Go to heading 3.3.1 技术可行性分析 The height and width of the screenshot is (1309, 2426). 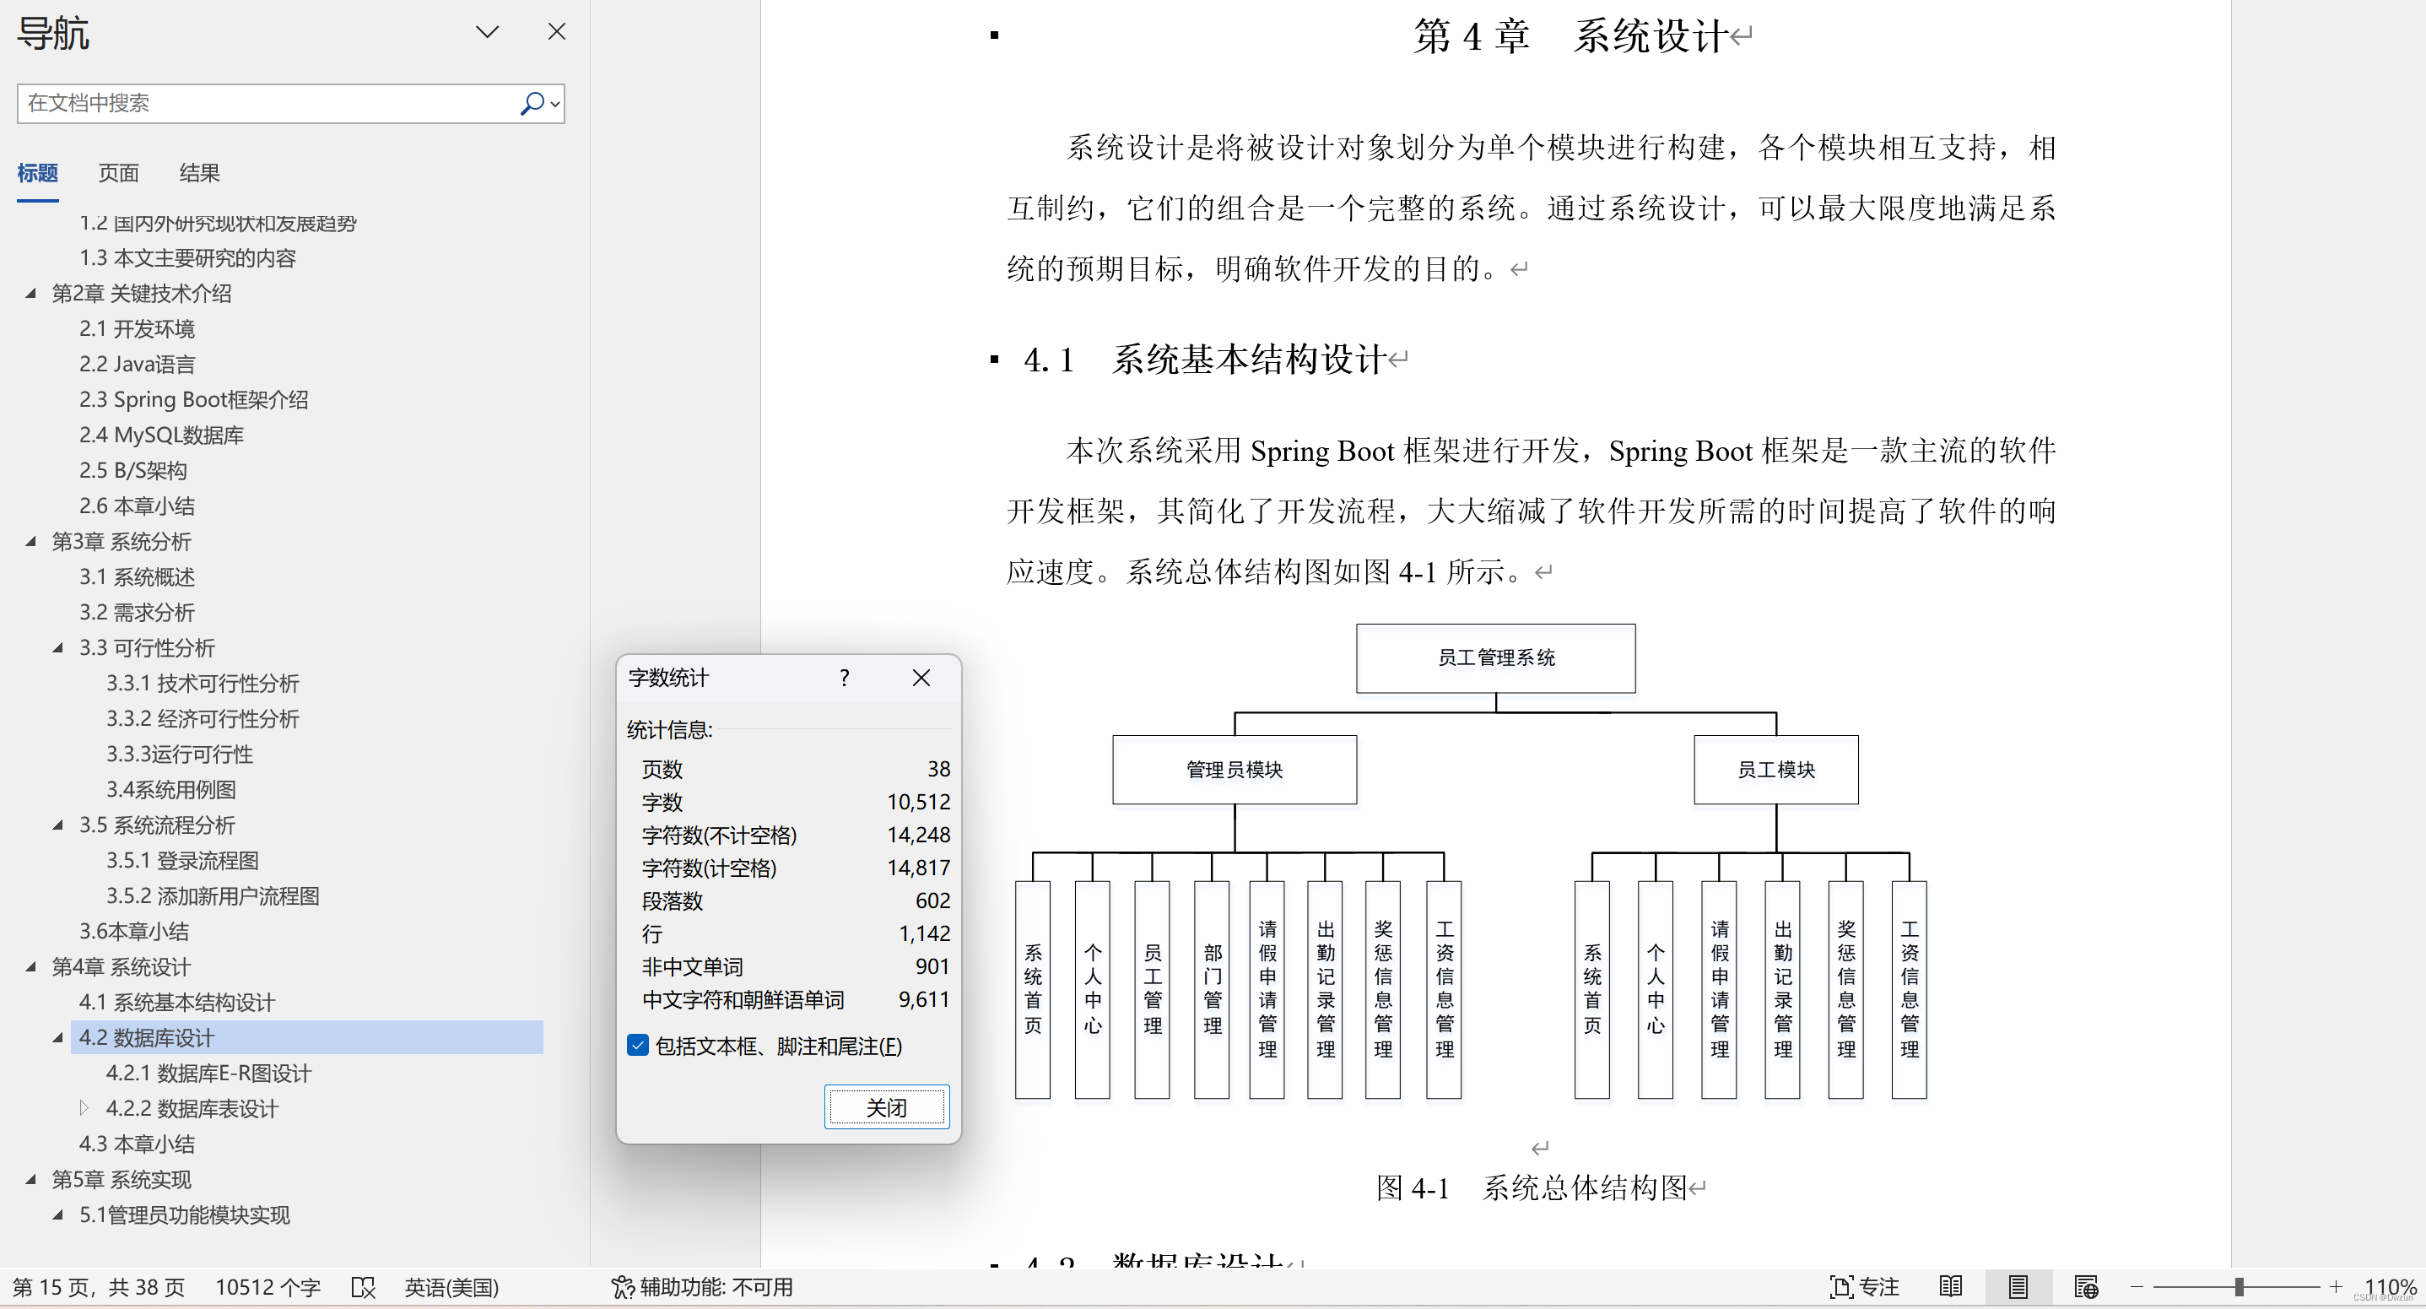click(203, 684)
